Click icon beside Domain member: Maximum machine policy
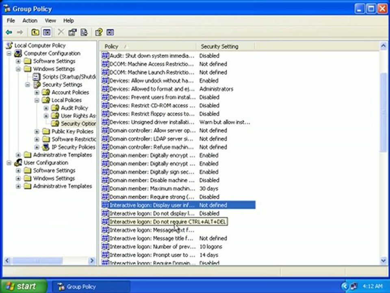The height and width of the screenshot is (293, 390). pos(106,188)
